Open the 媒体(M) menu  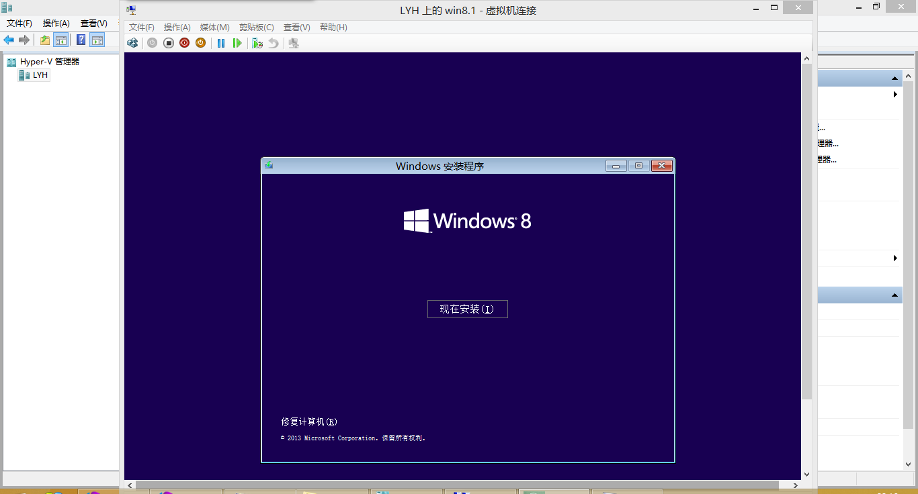215,28
